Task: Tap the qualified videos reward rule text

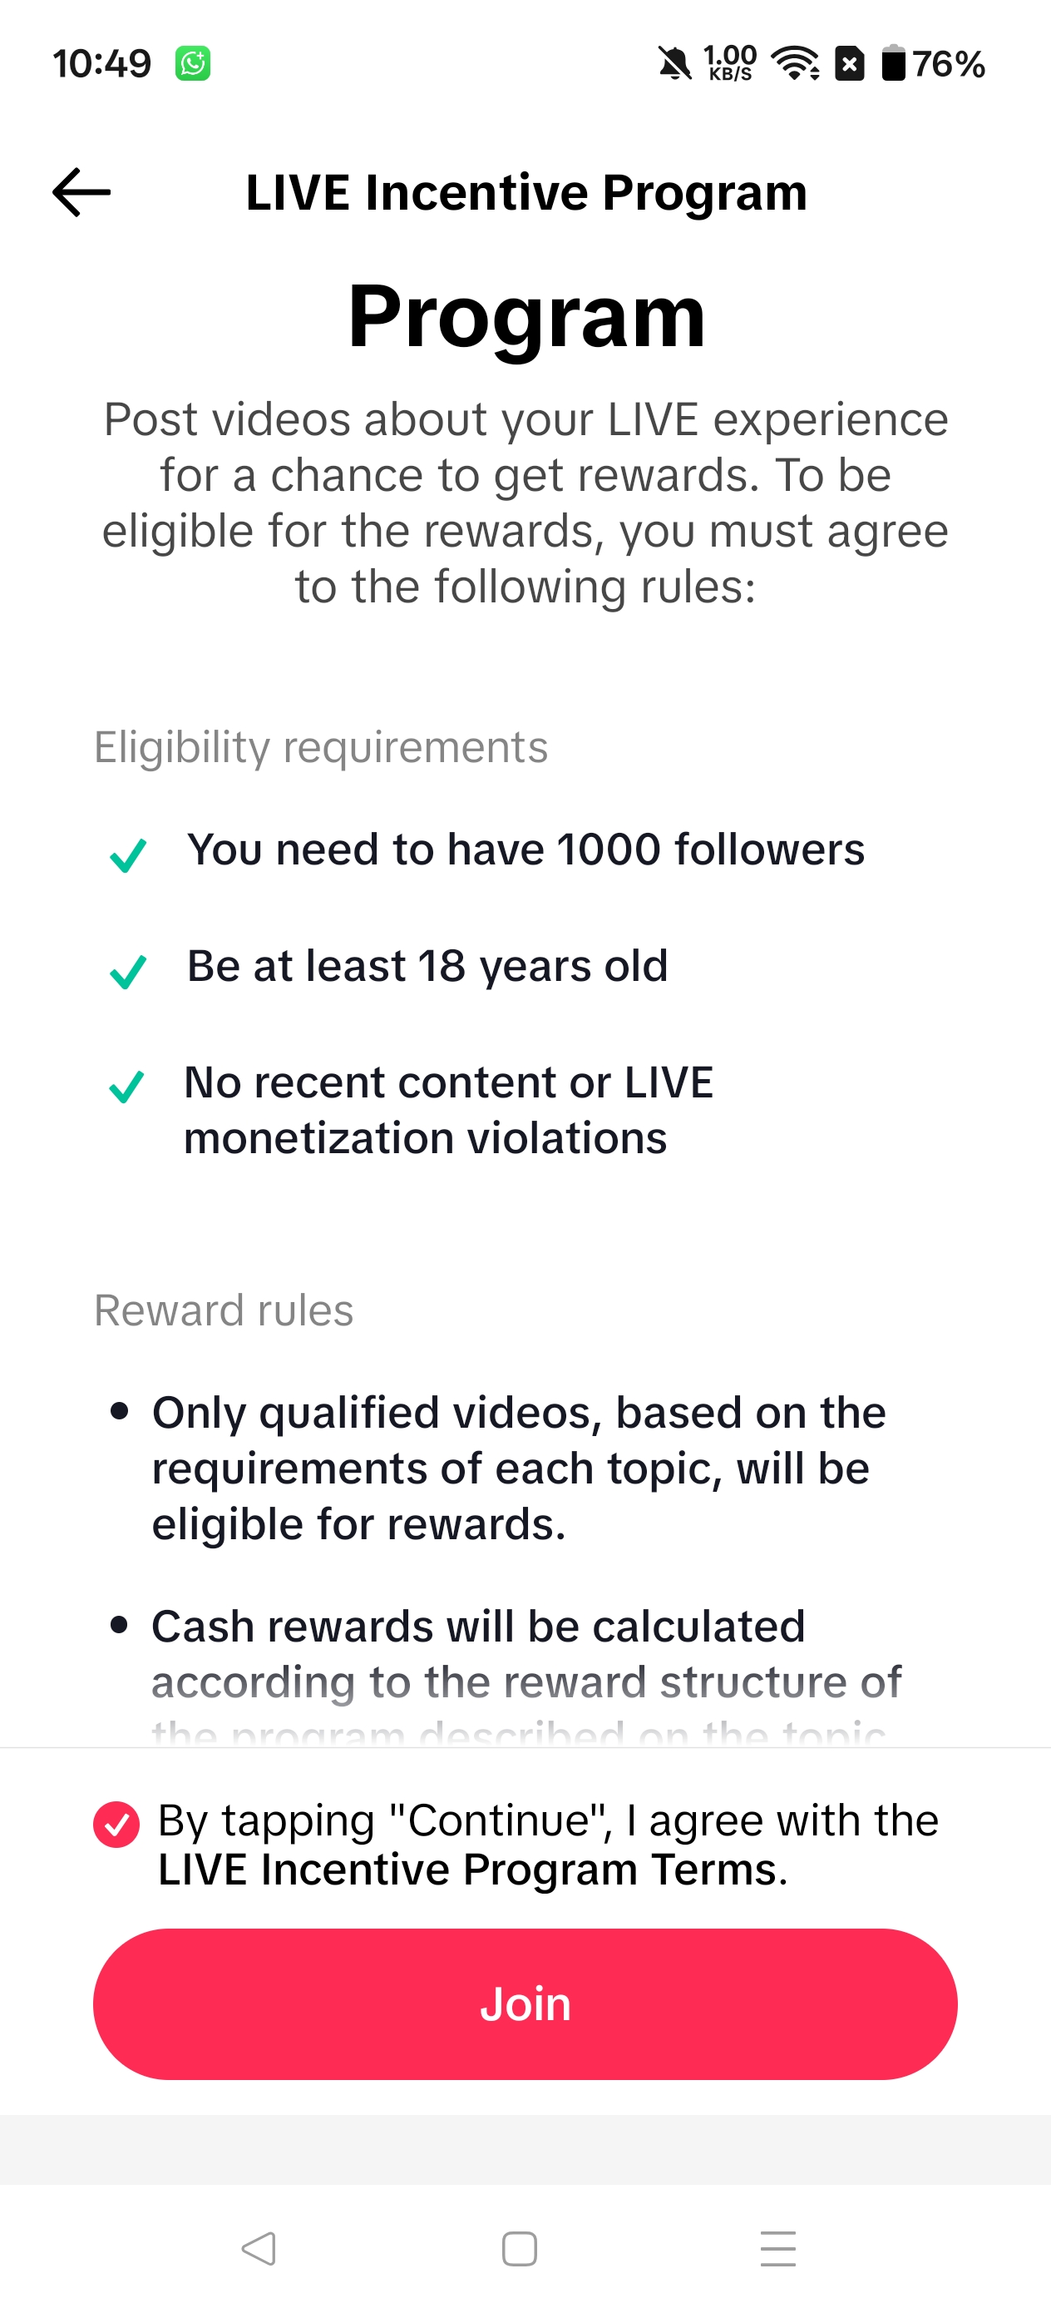Action: (520, 1468)
